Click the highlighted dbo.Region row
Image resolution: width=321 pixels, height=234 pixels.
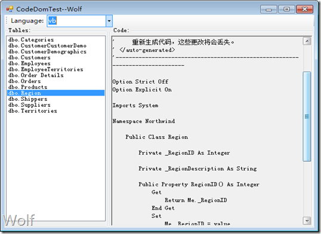(56, 93)
